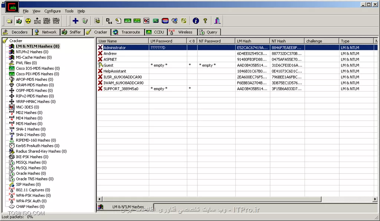Select the IUSR_6U9O8ADDCA90 user row
380x221 pixels.
[237, 77]
